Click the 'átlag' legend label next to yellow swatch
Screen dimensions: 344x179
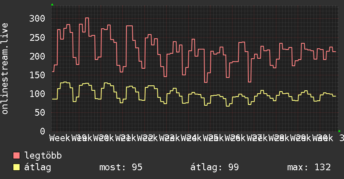click(x=38, y=168)
